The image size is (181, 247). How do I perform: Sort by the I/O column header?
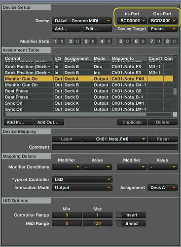pos(58,58)
